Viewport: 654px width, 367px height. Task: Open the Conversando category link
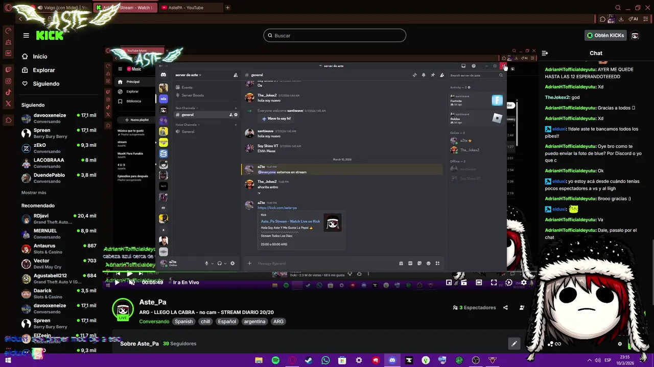point(154,322)
